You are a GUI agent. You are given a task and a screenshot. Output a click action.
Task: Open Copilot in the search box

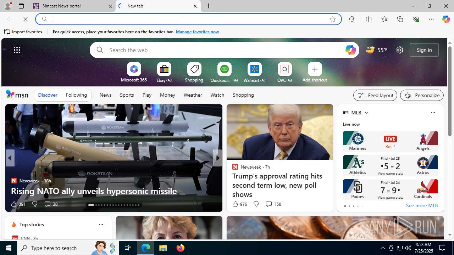(350, 50)
